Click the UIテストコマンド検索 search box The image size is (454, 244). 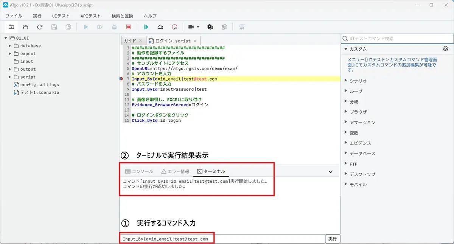point(397,39)
